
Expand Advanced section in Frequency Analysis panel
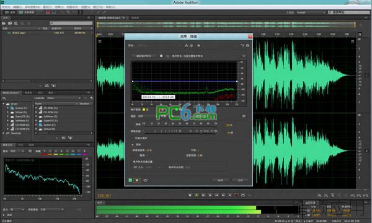(x=4, y=215)
